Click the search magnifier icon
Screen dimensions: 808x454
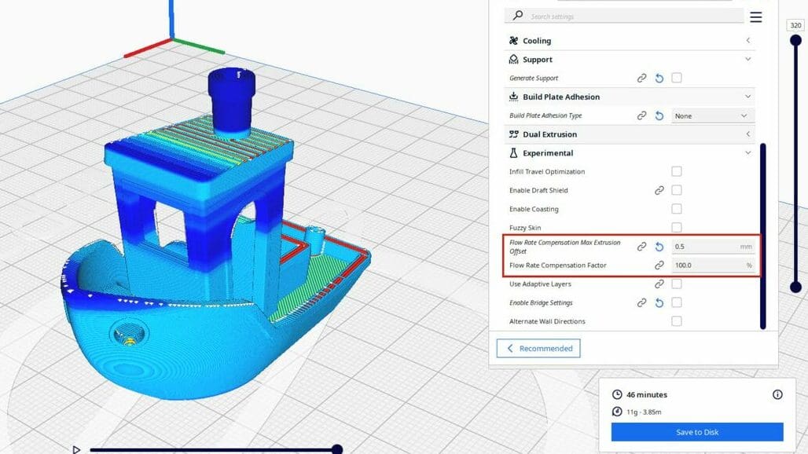[518, 16]
